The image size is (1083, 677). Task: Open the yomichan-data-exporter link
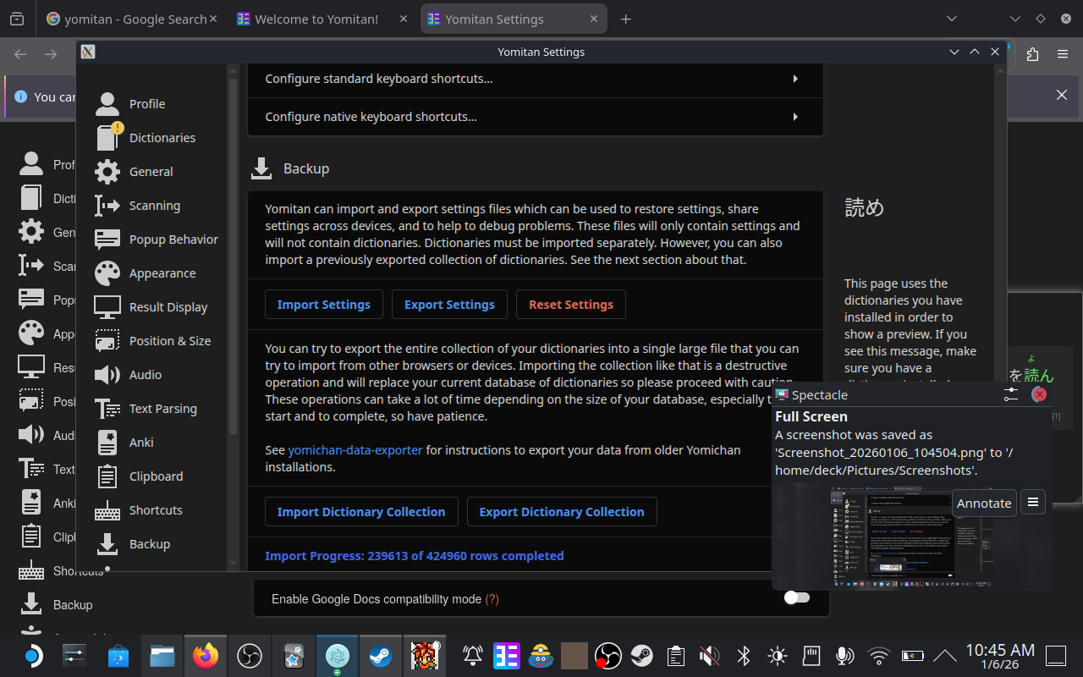tap(355, 450)
